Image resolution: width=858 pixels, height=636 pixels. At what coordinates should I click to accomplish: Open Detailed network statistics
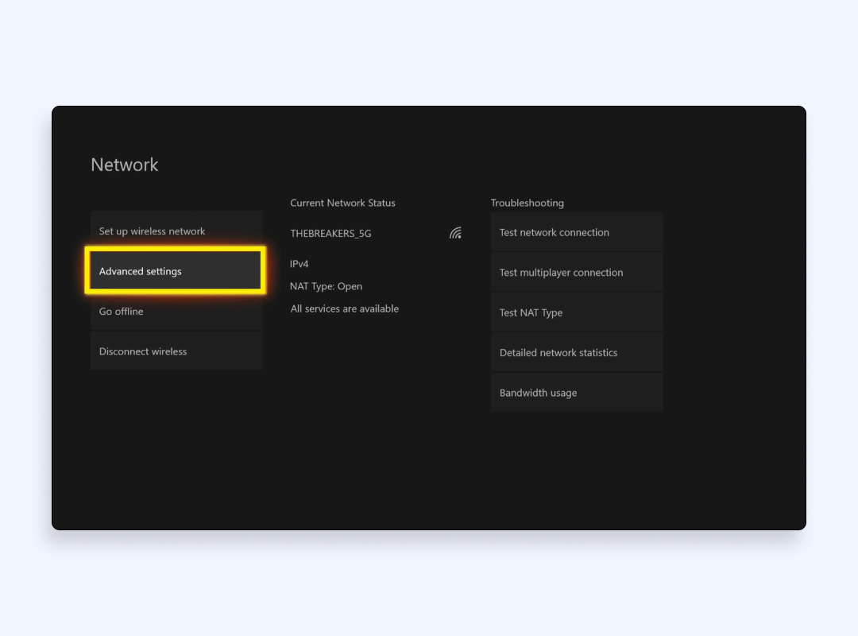576,353
